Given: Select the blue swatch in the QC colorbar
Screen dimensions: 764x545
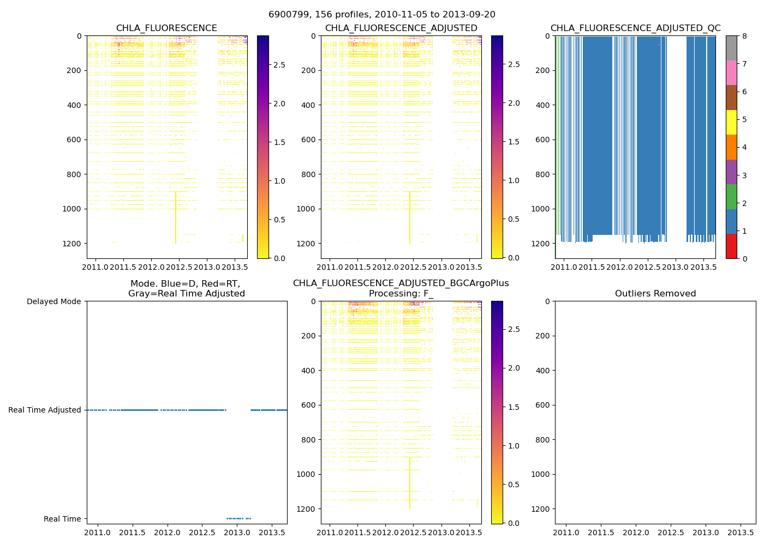Looking at the screenshot, I should (731, 221).
